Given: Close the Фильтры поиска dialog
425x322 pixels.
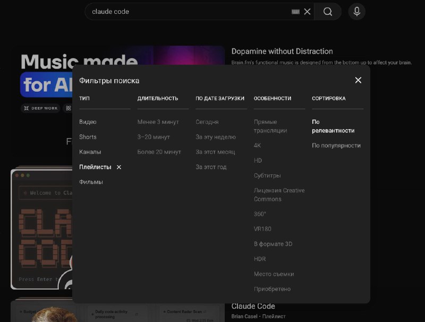Looking at the screenshot, I should tap(358, 80).
